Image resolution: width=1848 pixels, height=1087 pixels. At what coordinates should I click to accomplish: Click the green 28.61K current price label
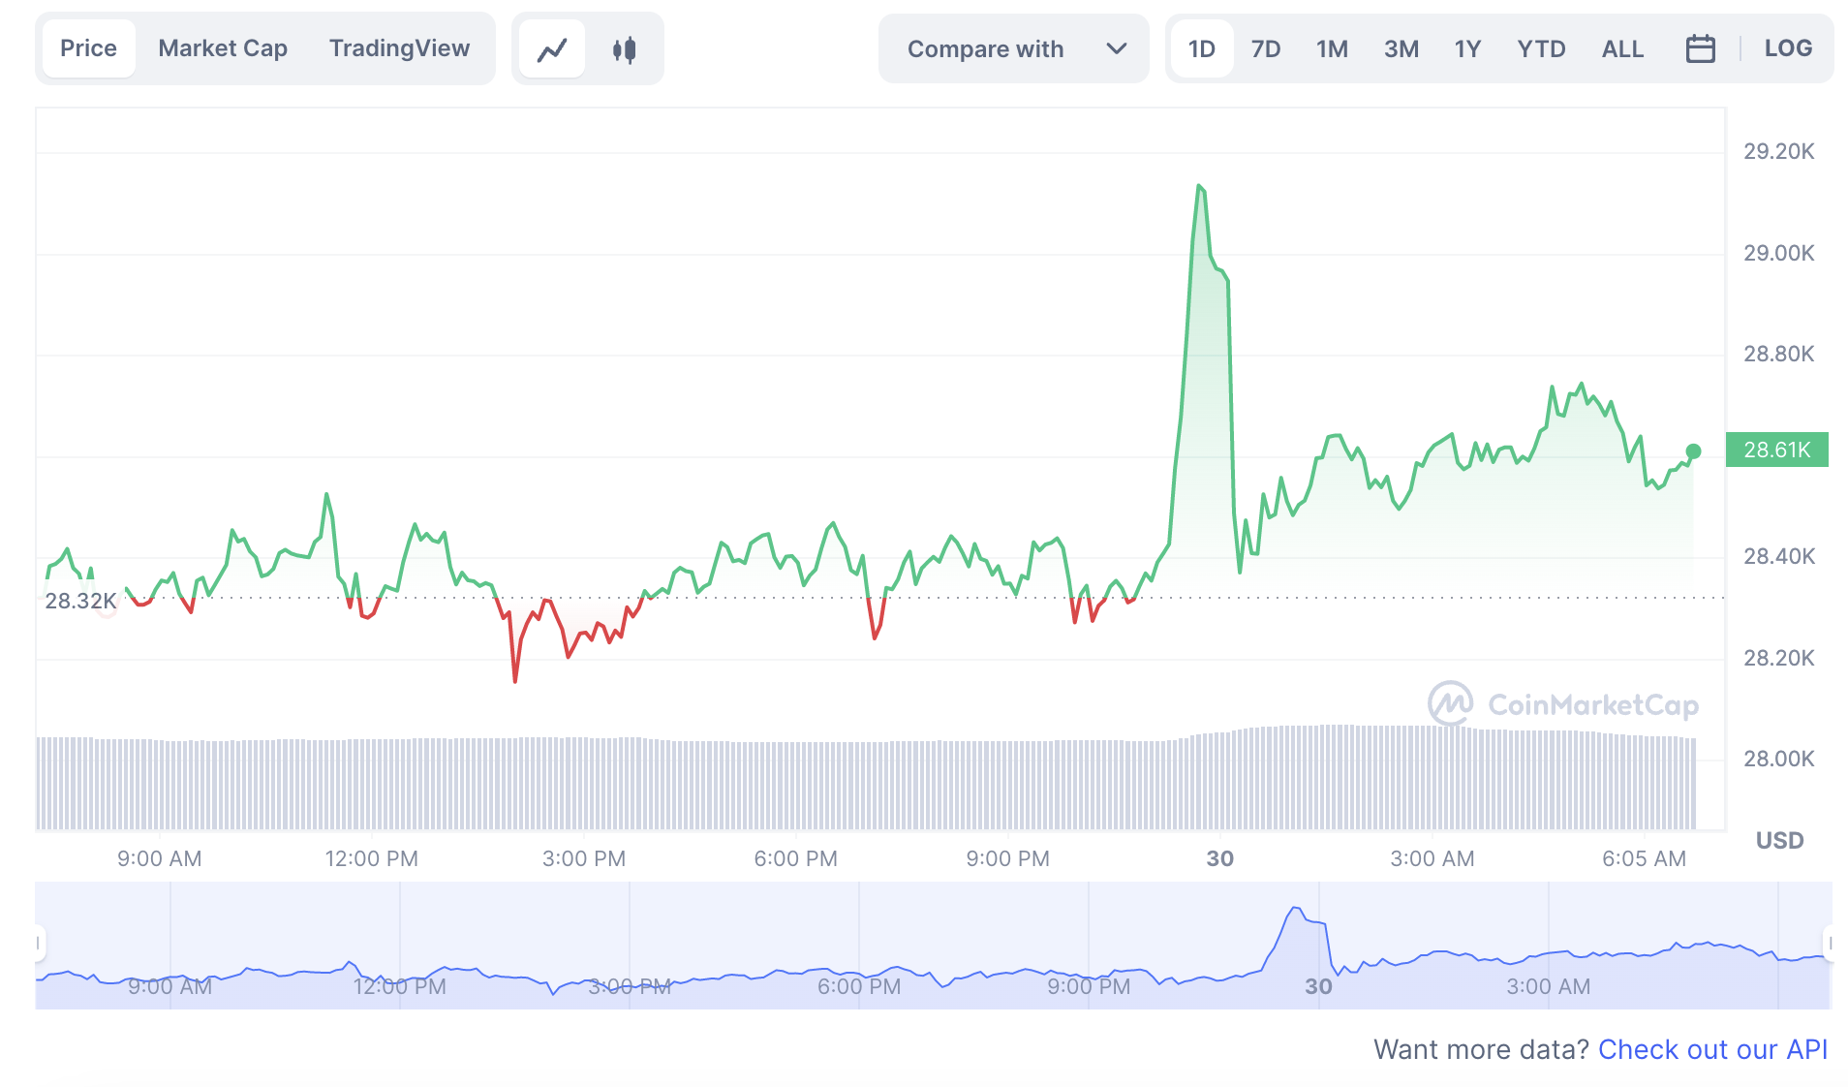tap(1776, 450)
